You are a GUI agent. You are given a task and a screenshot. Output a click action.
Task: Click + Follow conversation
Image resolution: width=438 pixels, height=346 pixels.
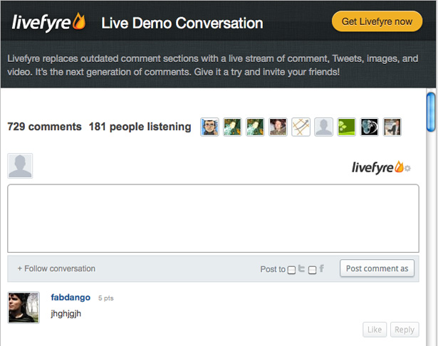pyautogui.click(x=56, y=268)
